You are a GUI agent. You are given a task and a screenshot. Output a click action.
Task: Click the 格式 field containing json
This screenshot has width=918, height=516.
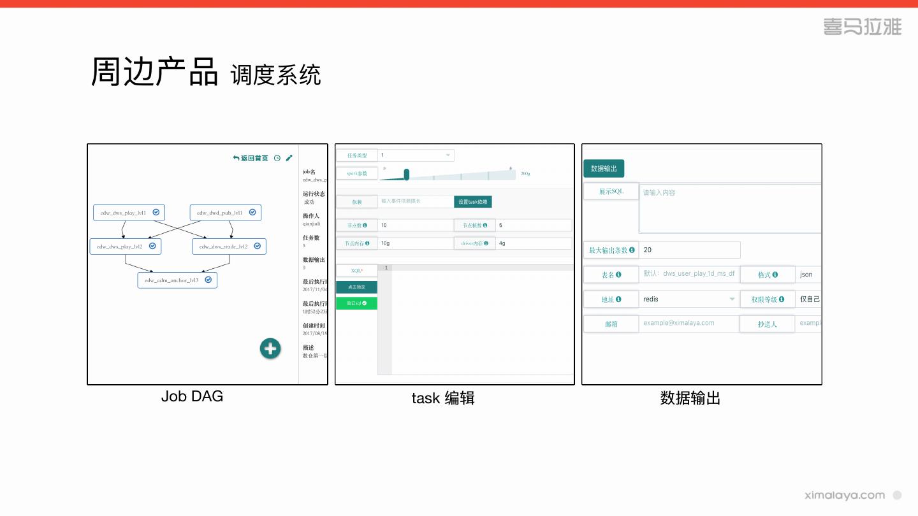808,275
